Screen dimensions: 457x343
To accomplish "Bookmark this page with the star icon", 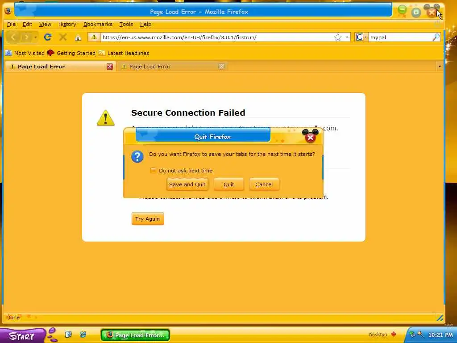I will (x=337, y=37).
